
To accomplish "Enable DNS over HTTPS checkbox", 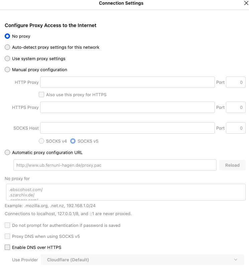I will click(x=7, y=248).
